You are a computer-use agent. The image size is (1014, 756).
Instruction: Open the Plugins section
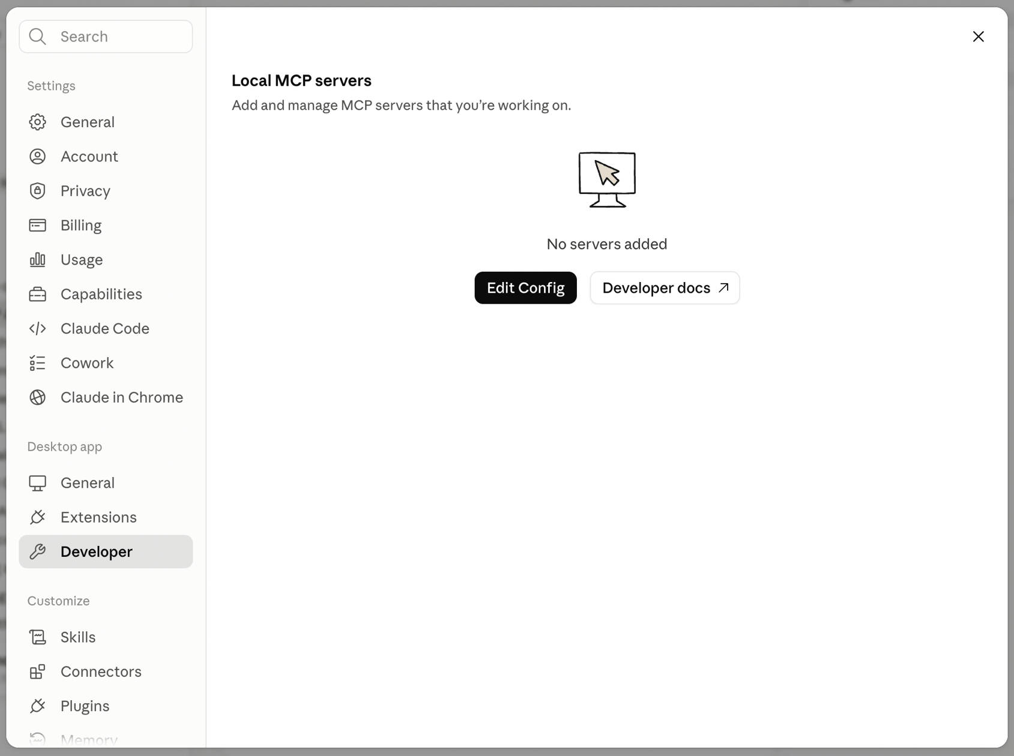point(106,706)
